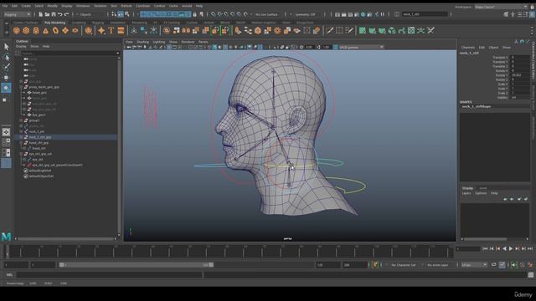Create a polygon torus from the shelf
Viewport: 536px width, 301px height.
click(55, 31)
